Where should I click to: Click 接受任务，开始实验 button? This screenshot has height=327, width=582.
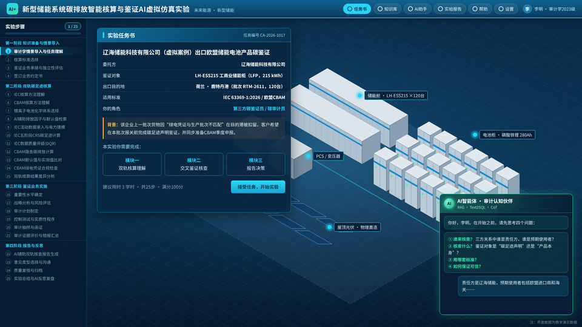pos(258,187)
